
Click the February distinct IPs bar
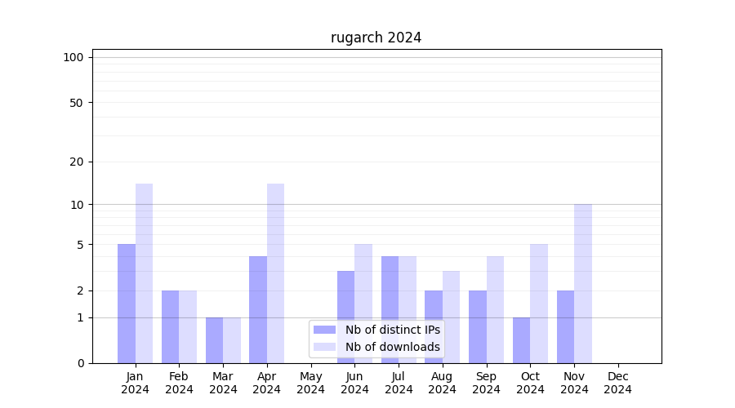coord(170,326)
